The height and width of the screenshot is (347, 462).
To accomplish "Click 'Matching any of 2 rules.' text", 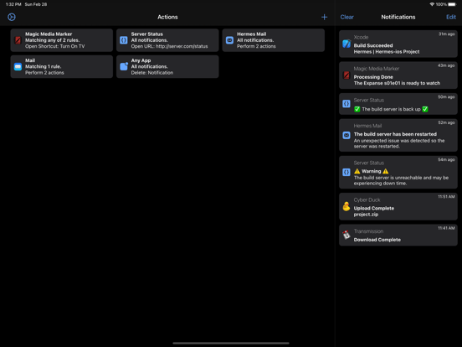I will [x=52, y=40].
